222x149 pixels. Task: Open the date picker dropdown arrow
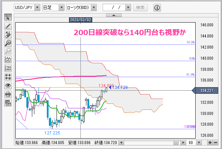pos(128,8)
